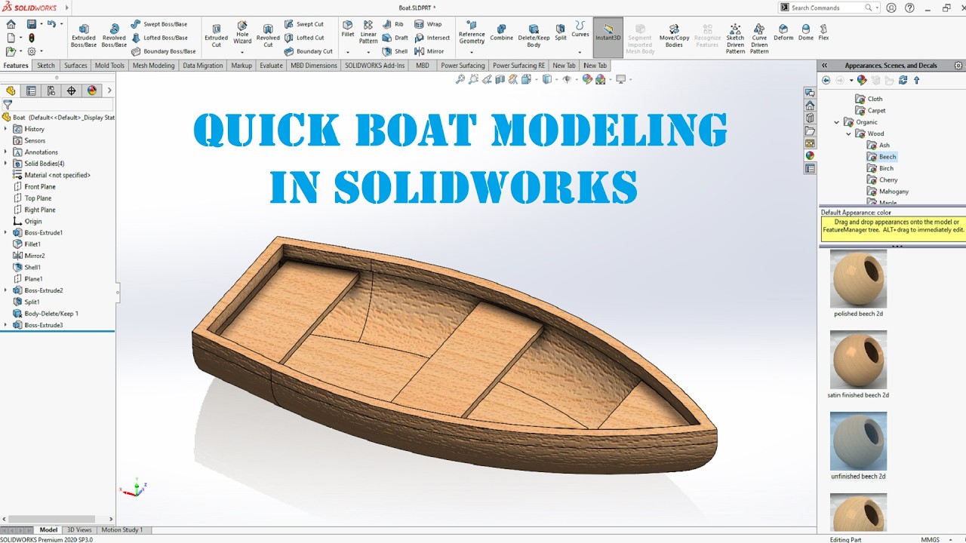Pick the unfinished beech 2d appearance thumbnail
966x543 pixels.
[858, 441]
